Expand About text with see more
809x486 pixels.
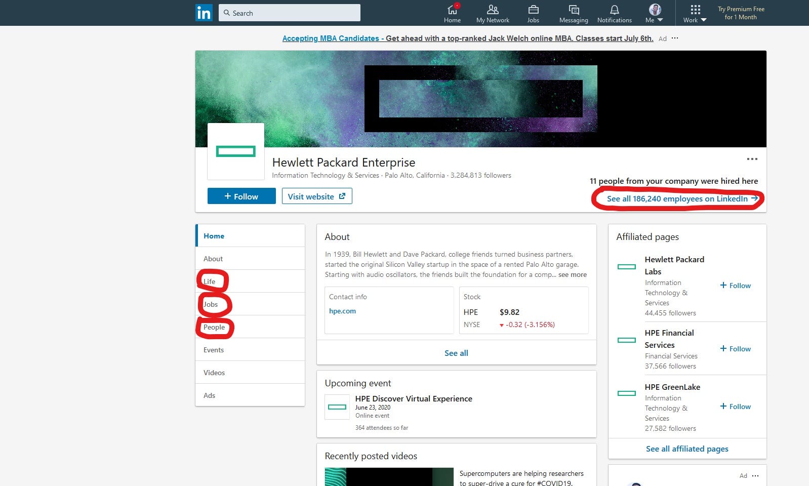[573, 274]
